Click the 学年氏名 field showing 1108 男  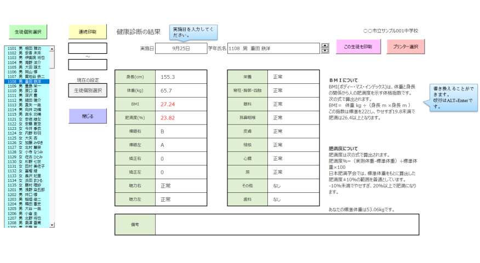click(272, 48)
